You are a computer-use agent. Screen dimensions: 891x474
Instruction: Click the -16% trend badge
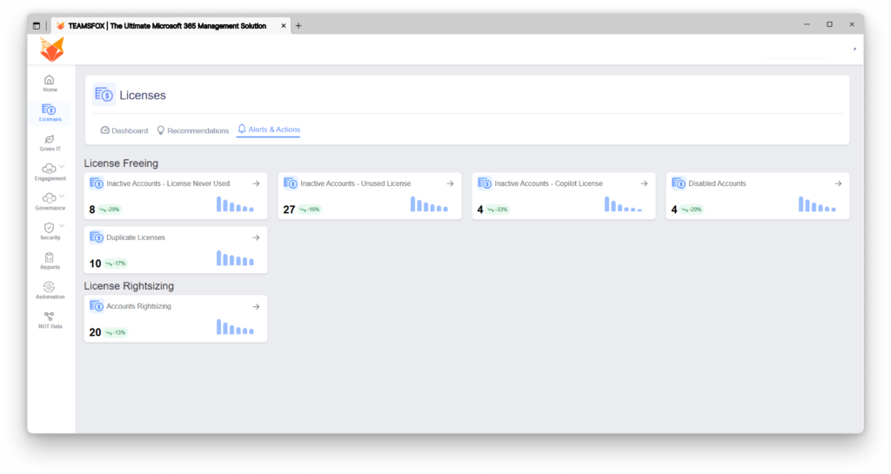(x=310, y=210)
